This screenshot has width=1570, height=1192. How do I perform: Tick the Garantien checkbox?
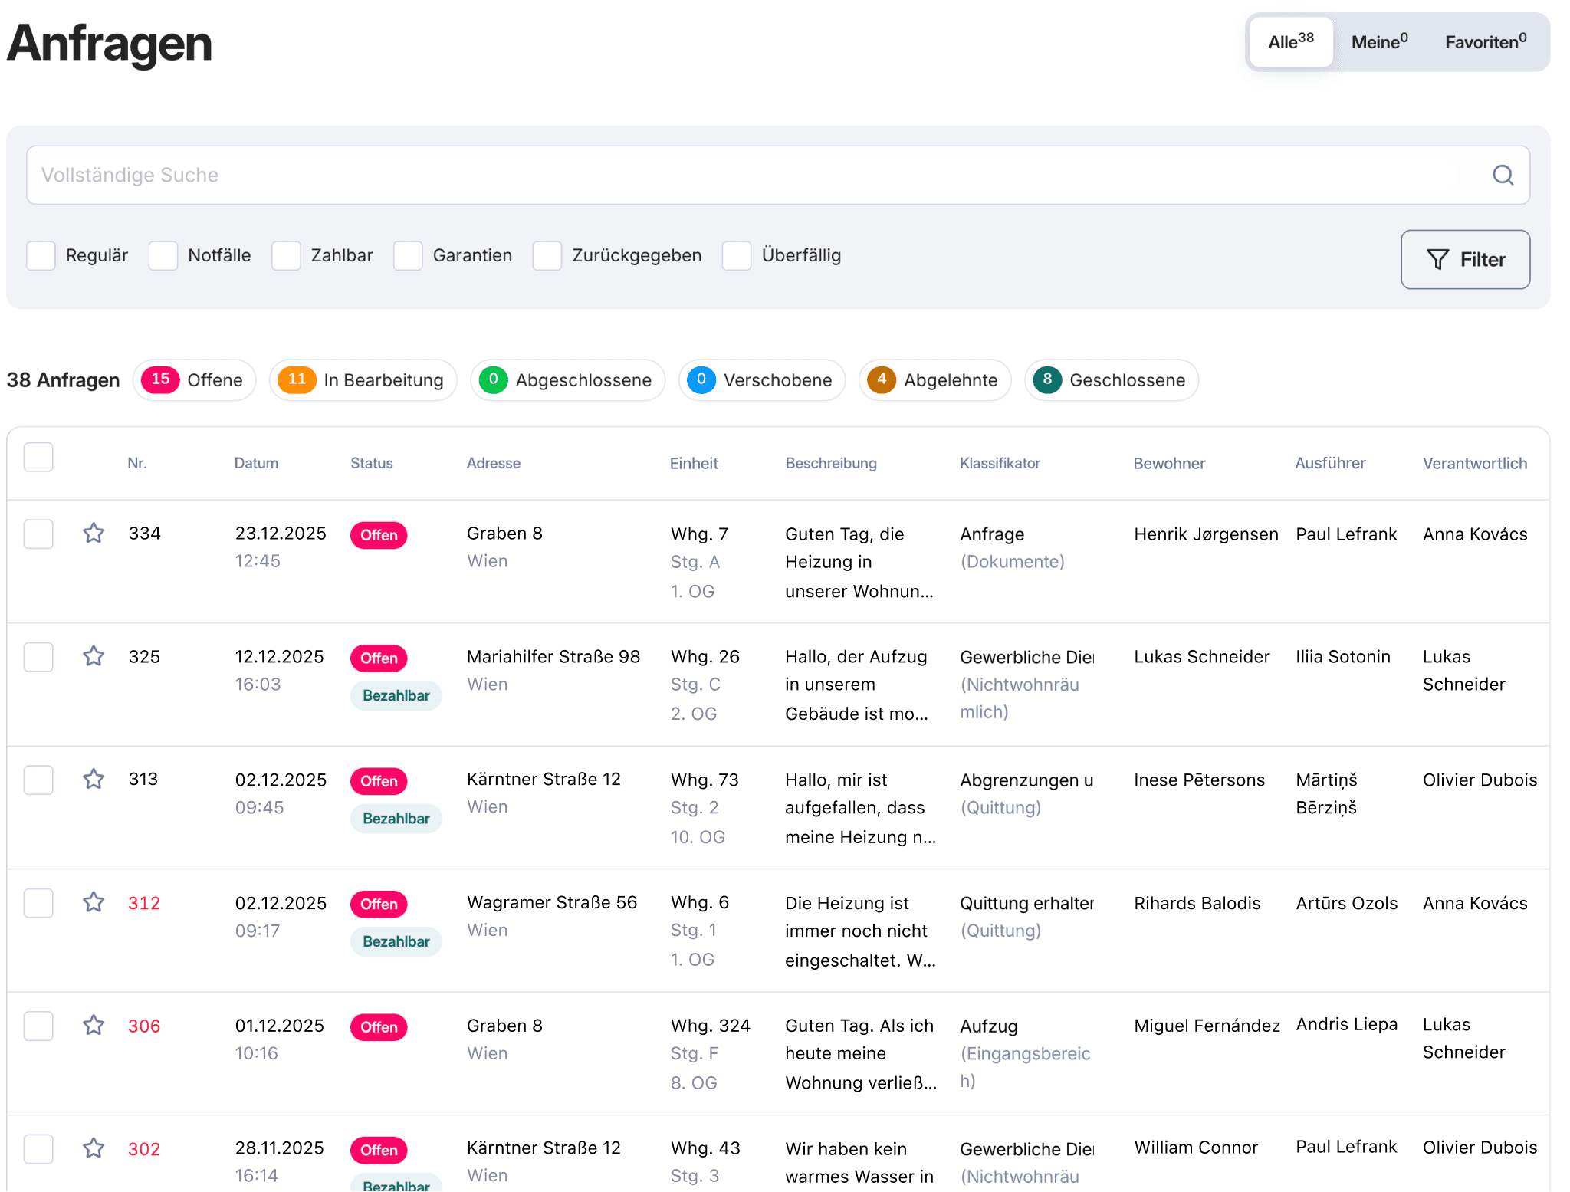click(408, 255)
